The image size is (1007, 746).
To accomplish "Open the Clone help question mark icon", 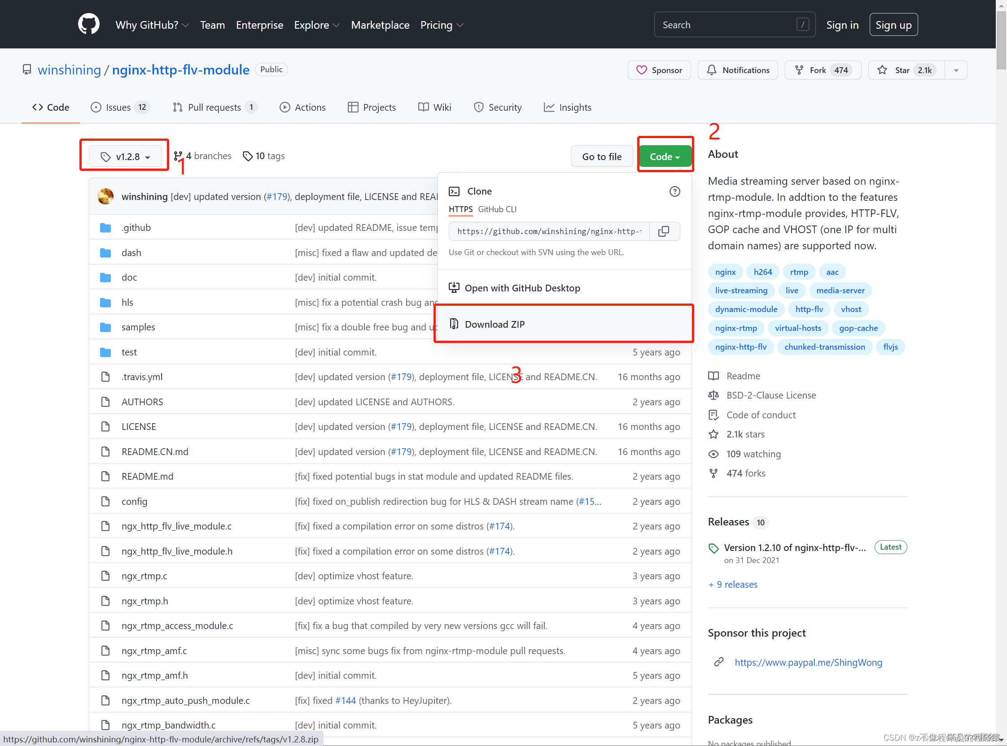I will (x=674, y=191).
